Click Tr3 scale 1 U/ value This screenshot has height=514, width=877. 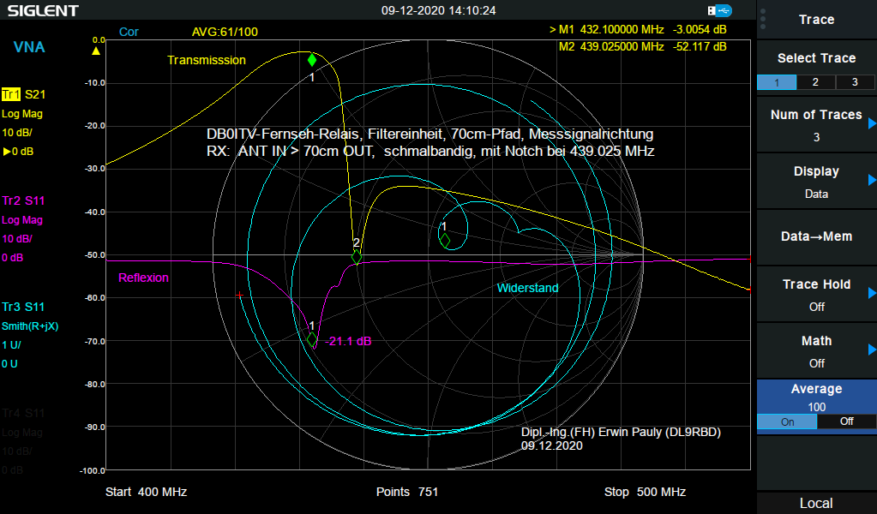(x=11, y=345)
